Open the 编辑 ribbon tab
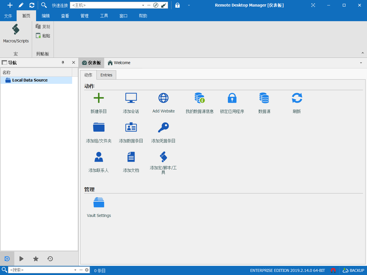Viewport: 367px width, 275px height. [46, 16]
